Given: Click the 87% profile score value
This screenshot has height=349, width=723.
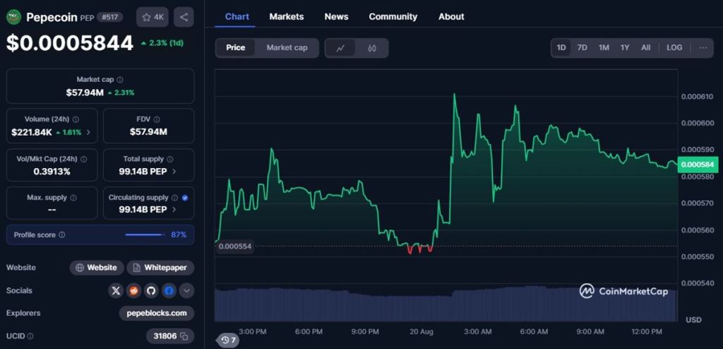Looking at the screenshot, I should (x=179, y=235).
